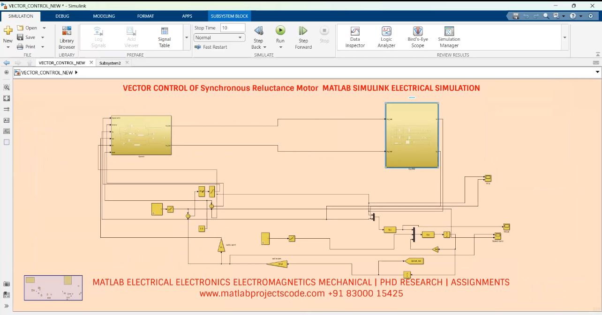This screenshot has height=315, width=602.
Task: Select the highlighted SynRM subsystem block
Action: (412, 135)
